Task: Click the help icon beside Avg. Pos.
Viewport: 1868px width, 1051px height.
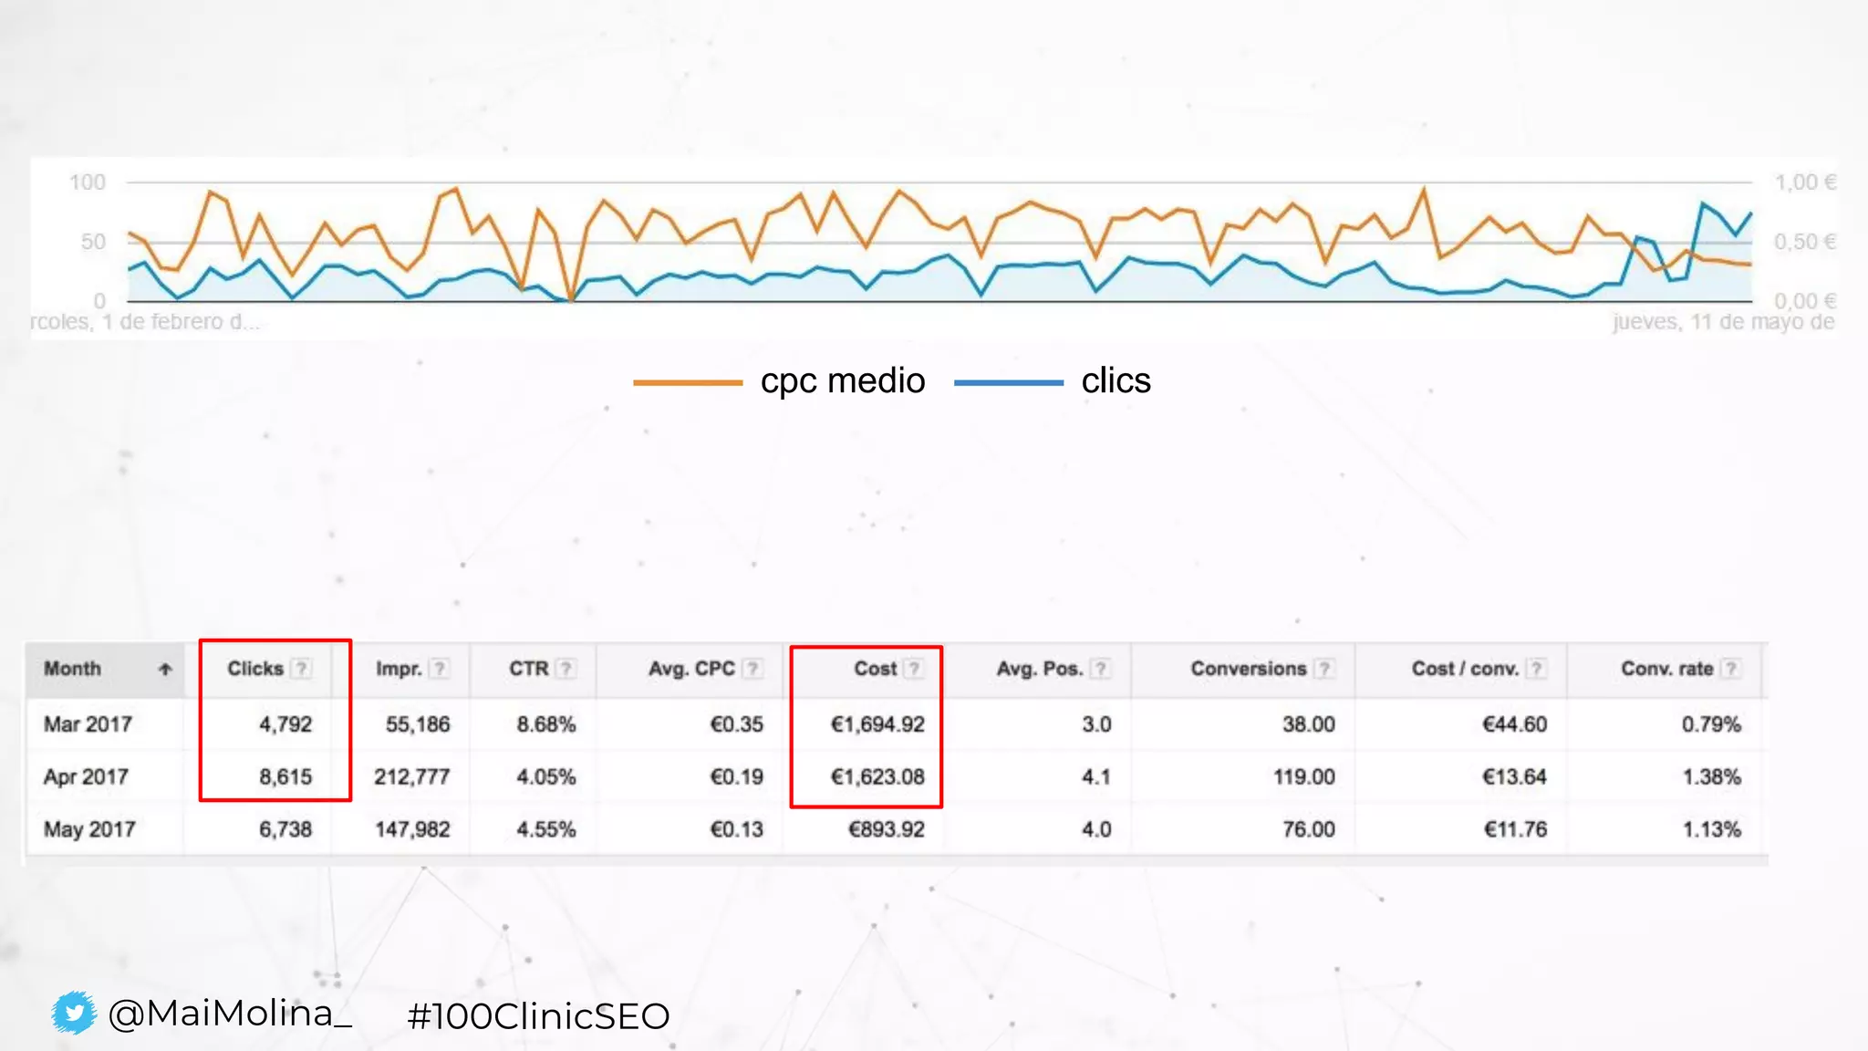Action: [1101, 669]
